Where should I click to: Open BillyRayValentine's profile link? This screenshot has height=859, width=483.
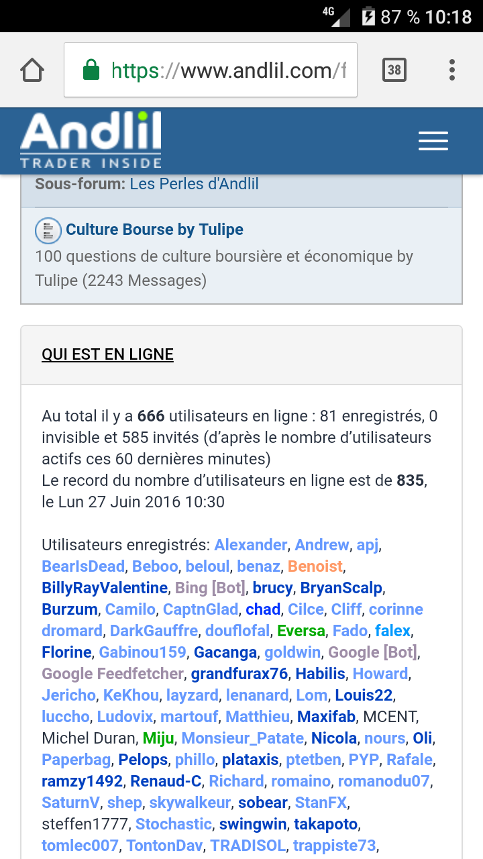tap(105, 588)
